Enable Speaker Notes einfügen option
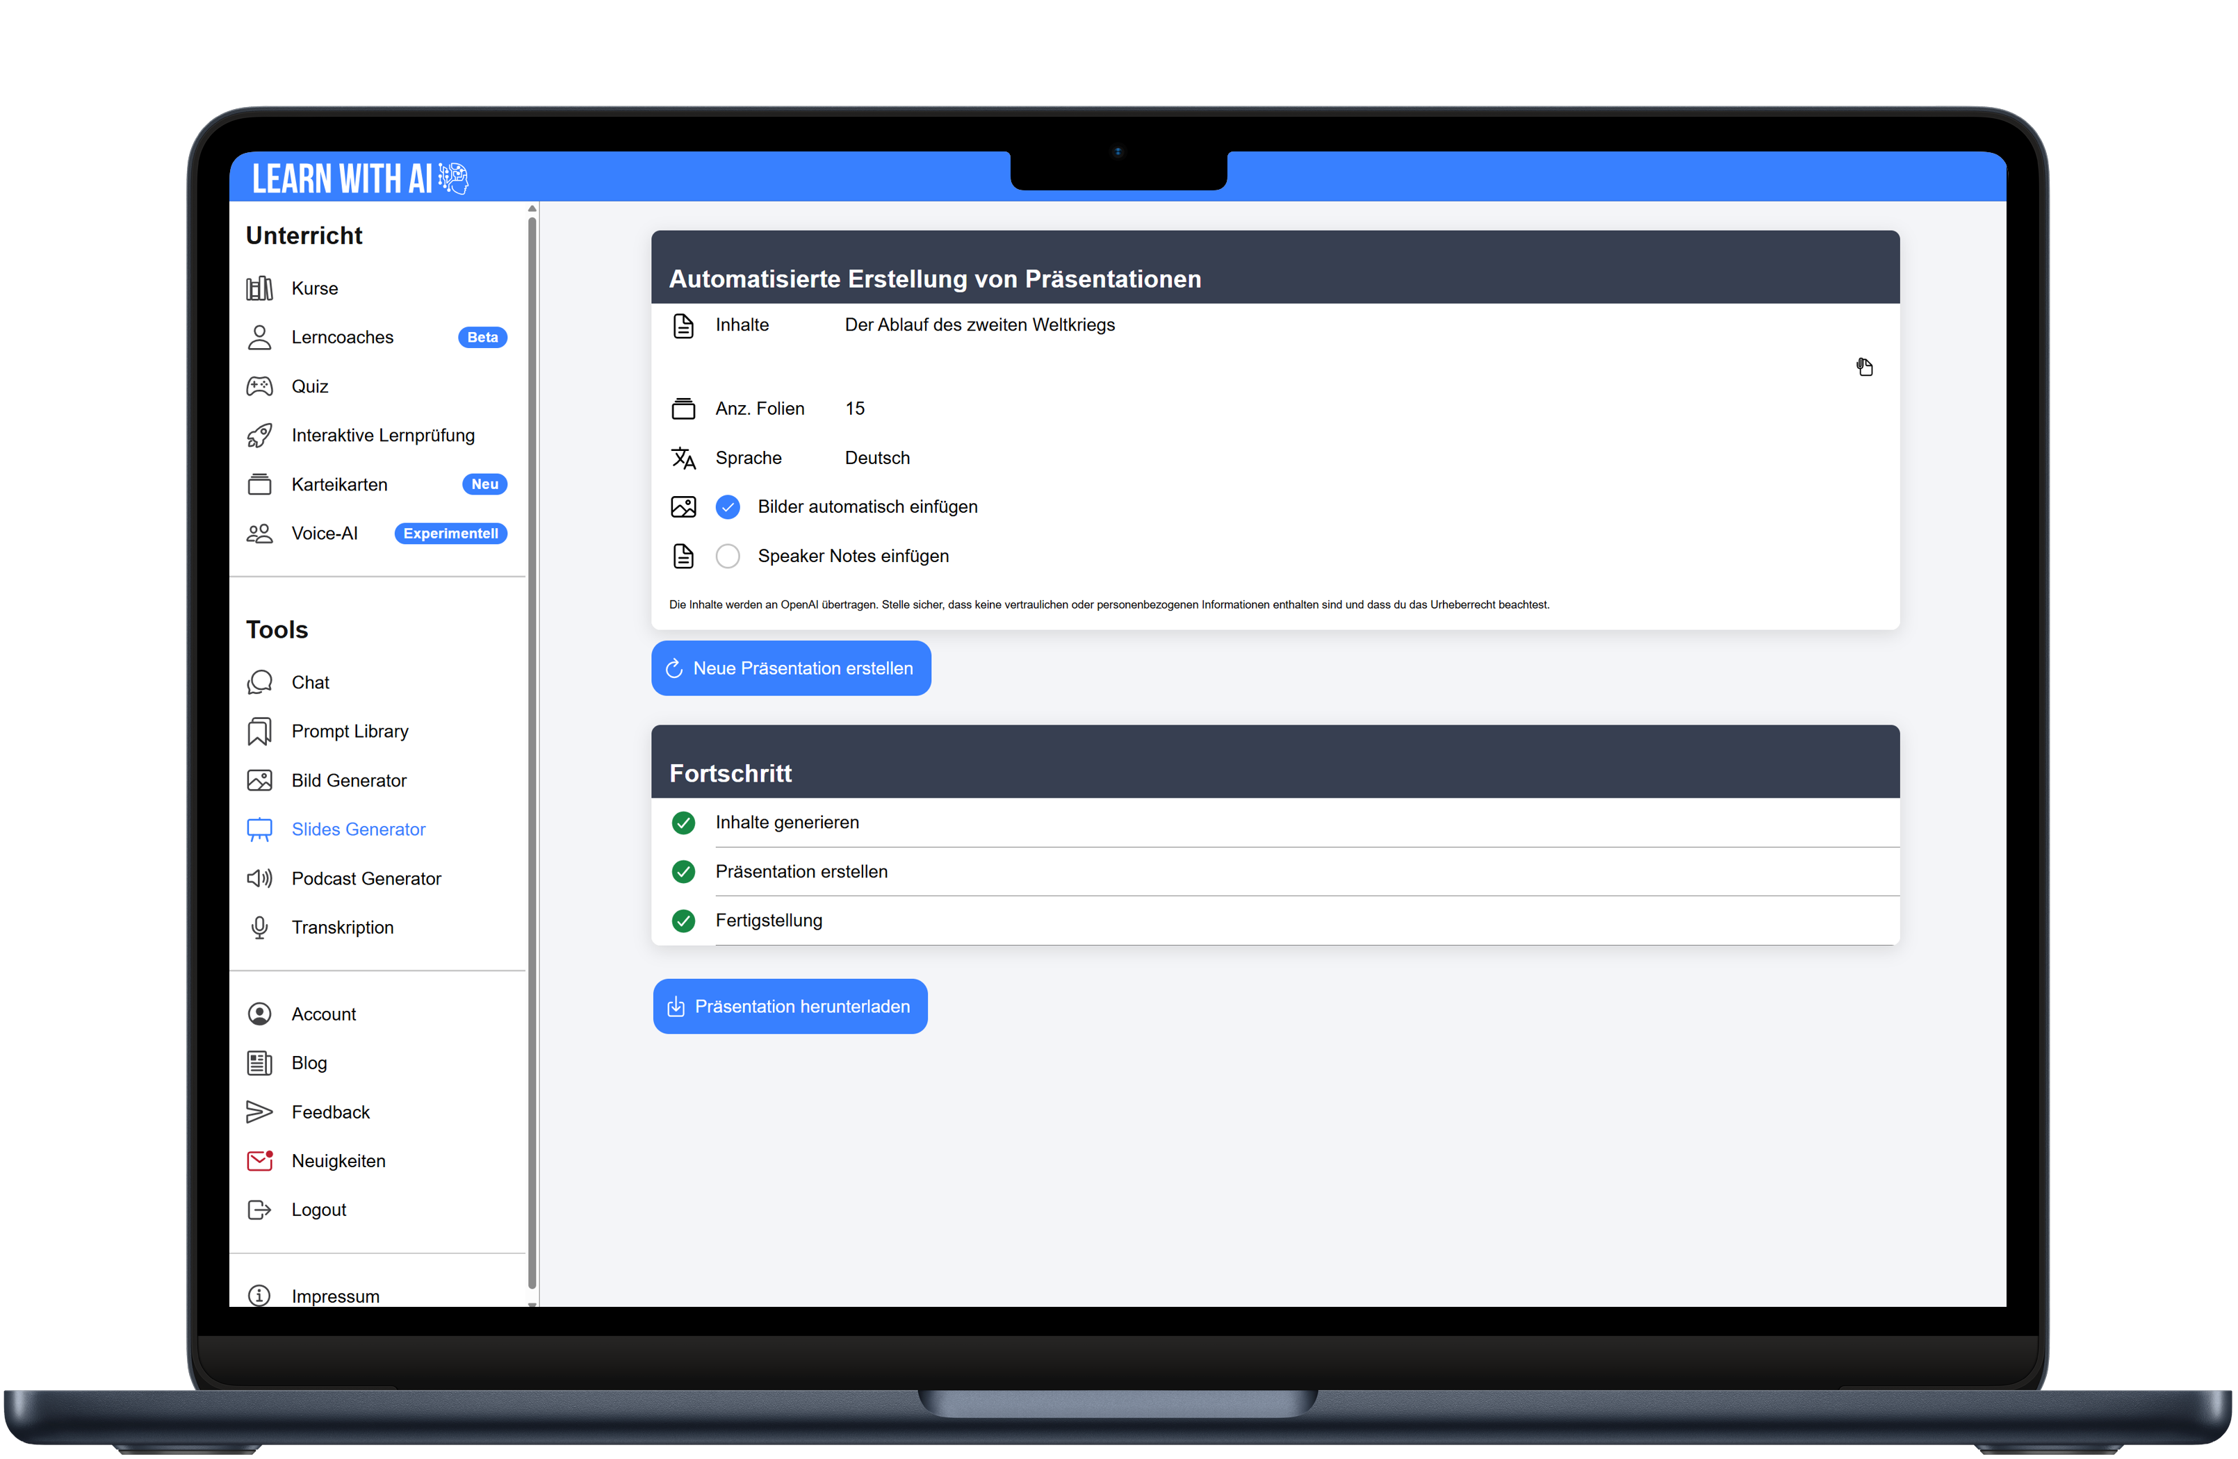2238x1459 pixels. click(728, 557)
